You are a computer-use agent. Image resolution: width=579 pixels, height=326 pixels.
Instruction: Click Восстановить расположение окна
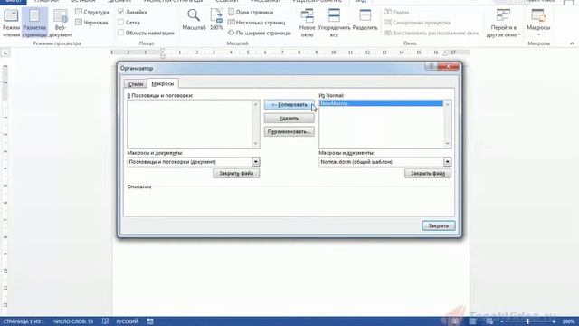[x=432, y=33]
